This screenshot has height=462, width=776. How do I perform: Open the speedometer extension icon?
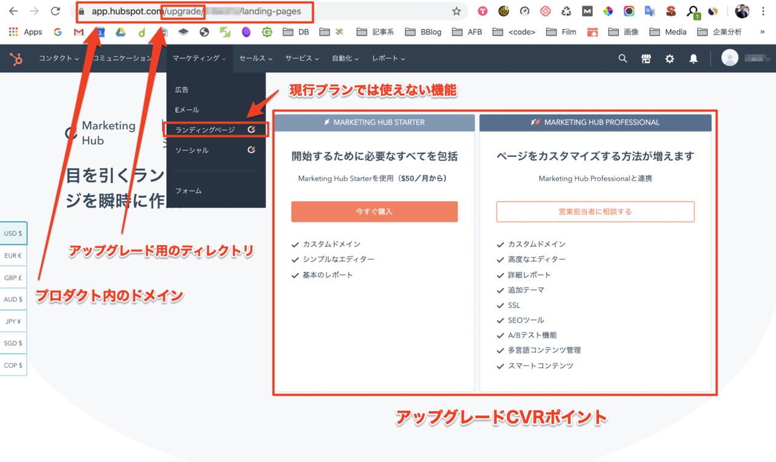point(524,11)
